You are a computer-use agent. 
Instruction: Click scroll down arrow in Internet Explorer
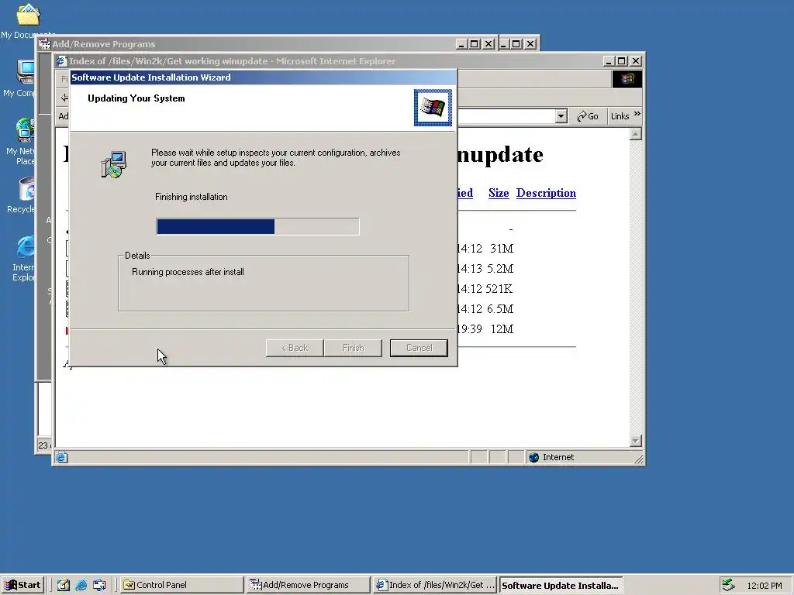point(636,441)
